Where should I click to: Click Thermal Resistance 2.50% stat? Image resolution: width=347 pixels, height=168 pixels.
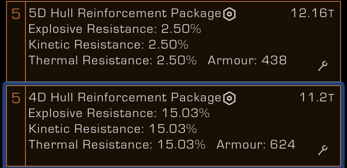point(112,60)
